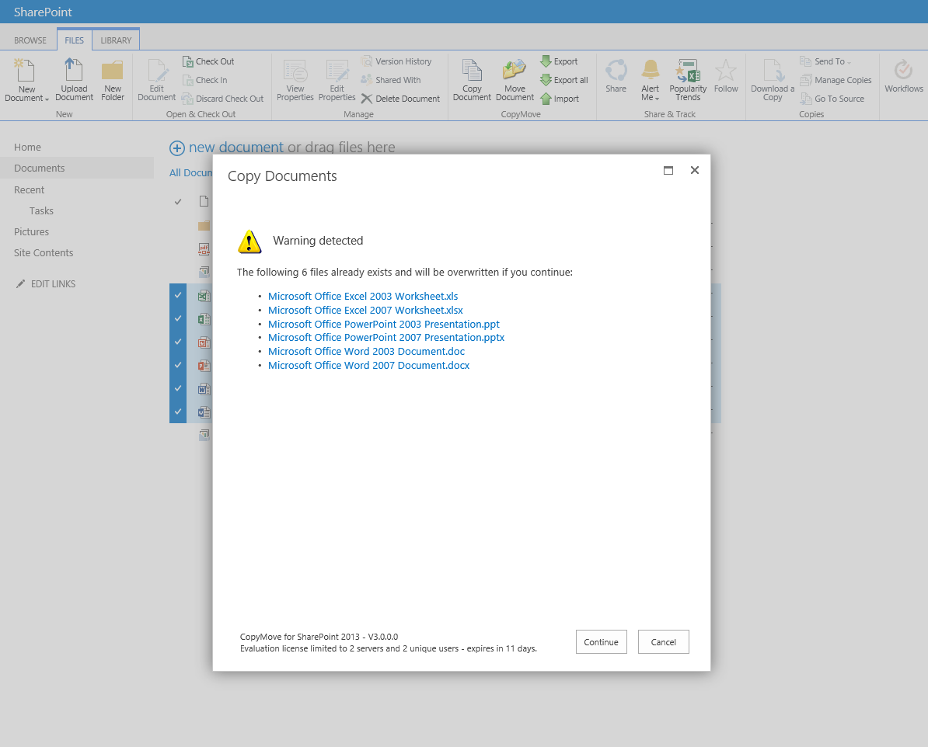Close the Copy Documents dialog
Image resolution: width=928 pixels, height=747 pixels.
(695, 170)
